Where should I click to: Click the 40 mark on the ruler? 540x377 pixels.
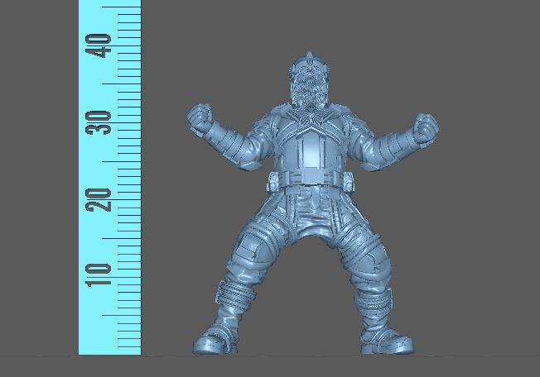[104, 45]
